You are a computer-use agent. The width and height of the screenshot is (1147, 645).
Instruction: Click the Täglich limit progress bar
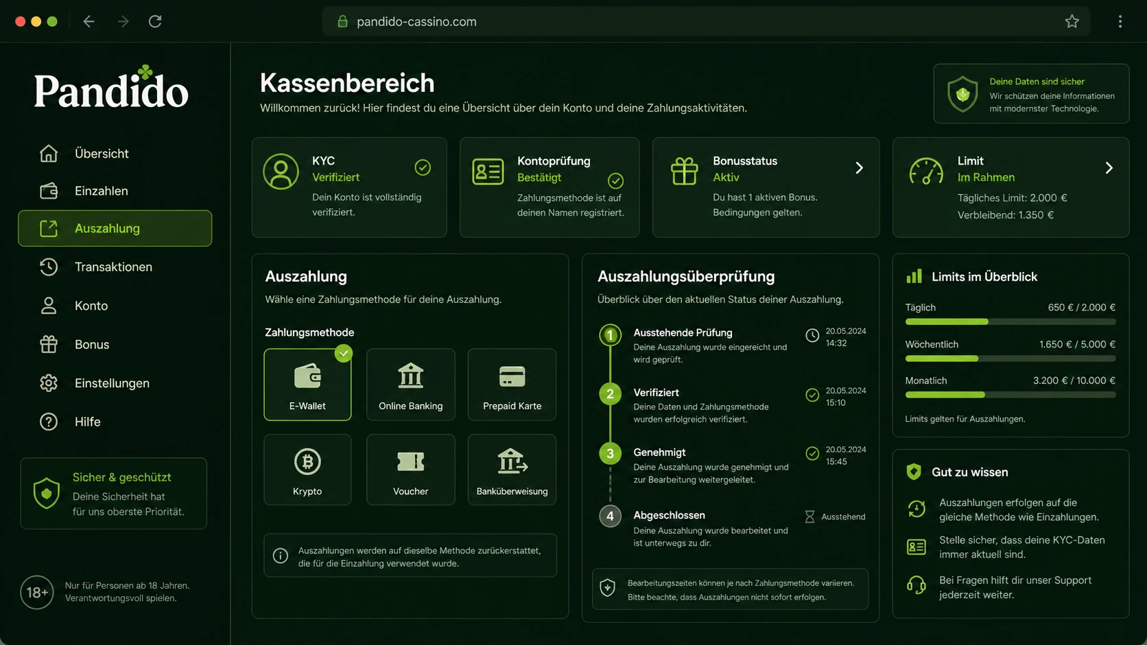coord(1010,321)
